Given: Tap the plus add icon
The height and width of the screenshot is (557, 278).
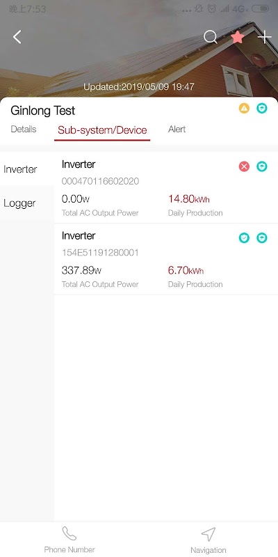Looking at the screenshot, I should click(x=265, y=37).
